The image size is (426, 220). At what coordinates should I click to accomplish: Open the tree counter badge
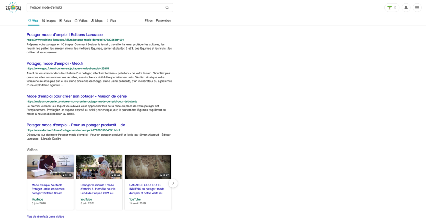392,7
